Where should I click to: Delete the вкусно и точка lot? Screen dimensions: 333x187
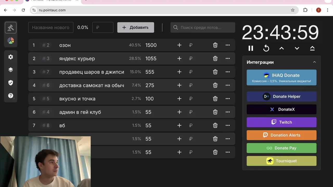coord(215,99)
